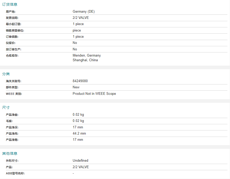Select the Product Not in WEEE Scope text

[x=94, y=94]
